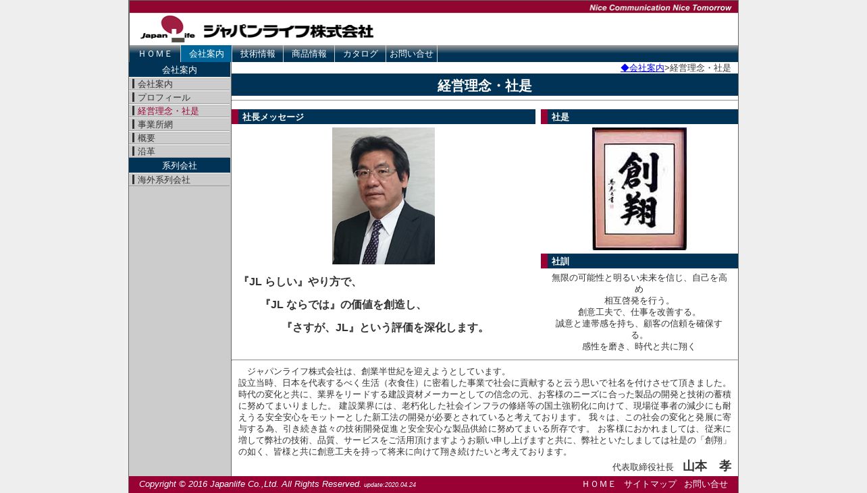
Task: Click the 経営理念・社是 page title
Action: [485, 86]
